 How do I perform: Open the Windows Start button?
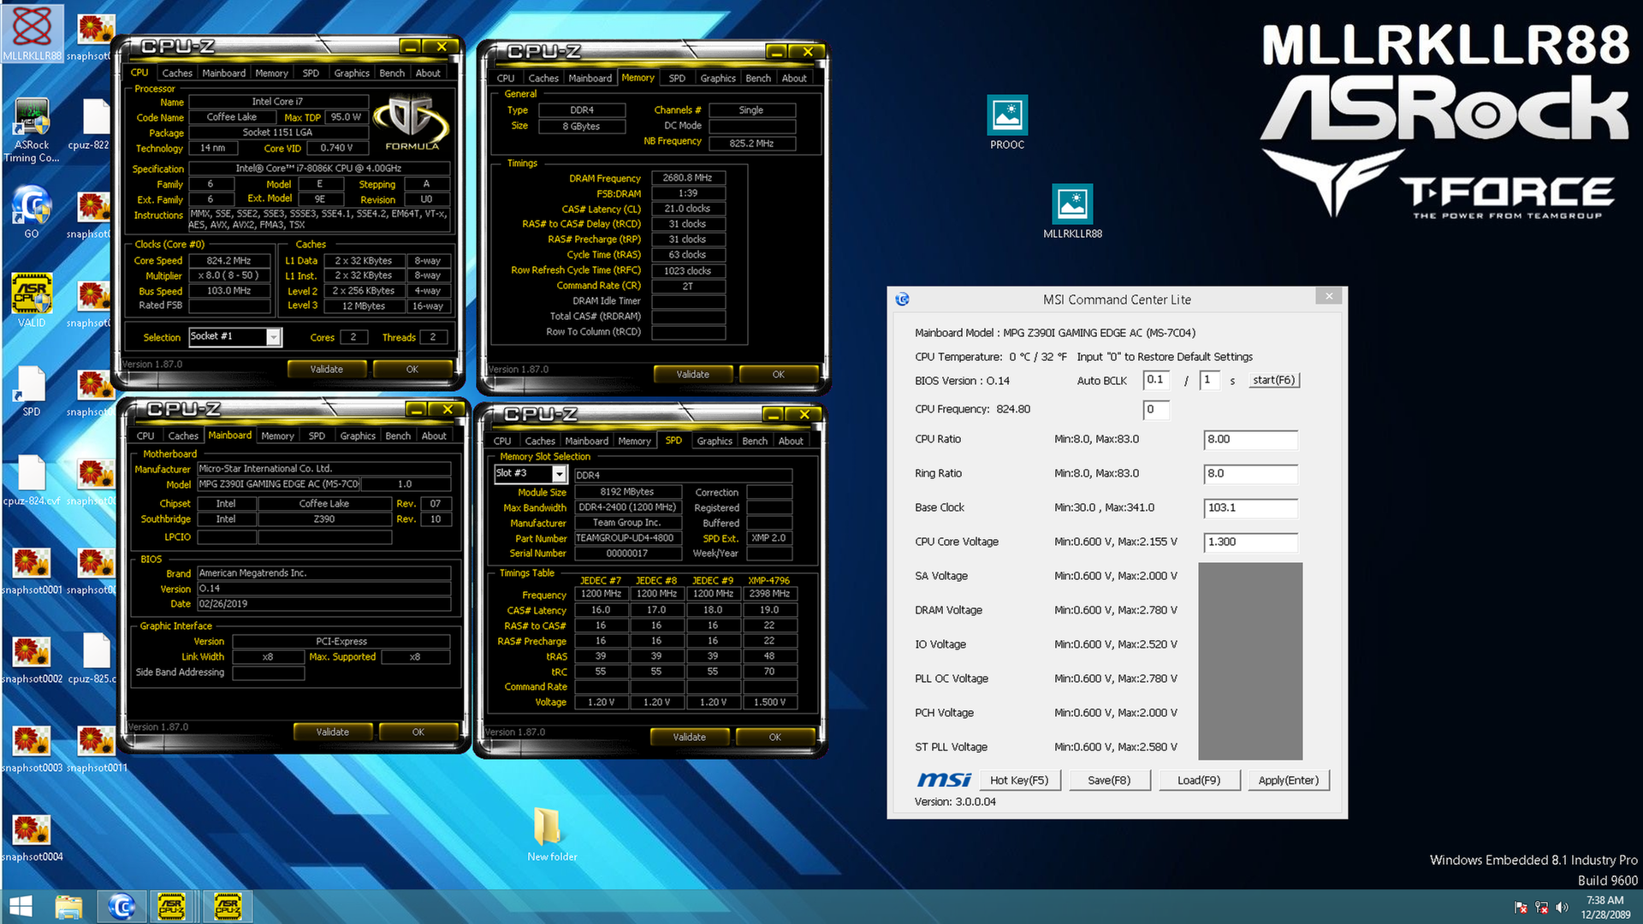pos(21,907)
